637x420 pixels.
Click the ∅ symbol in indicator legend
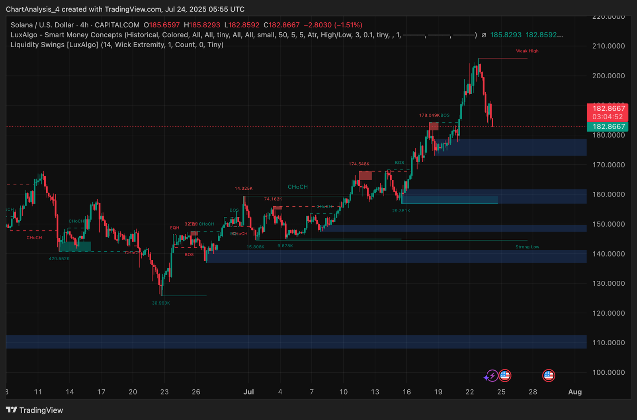[484, 35]
